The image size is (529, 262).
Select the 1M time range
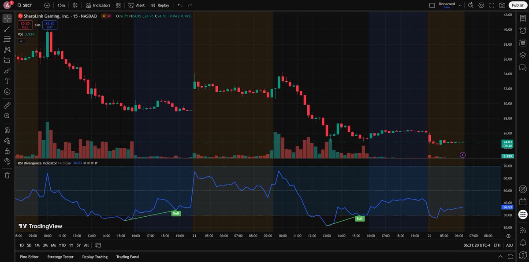(x=37, y=245)
